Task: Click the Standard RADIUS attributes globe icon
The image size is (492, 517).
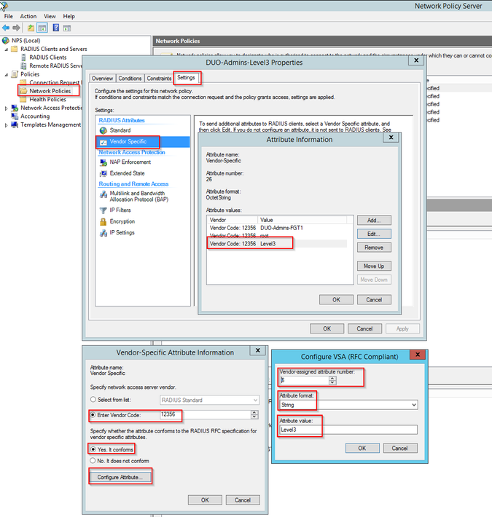Action: (104, 130)
